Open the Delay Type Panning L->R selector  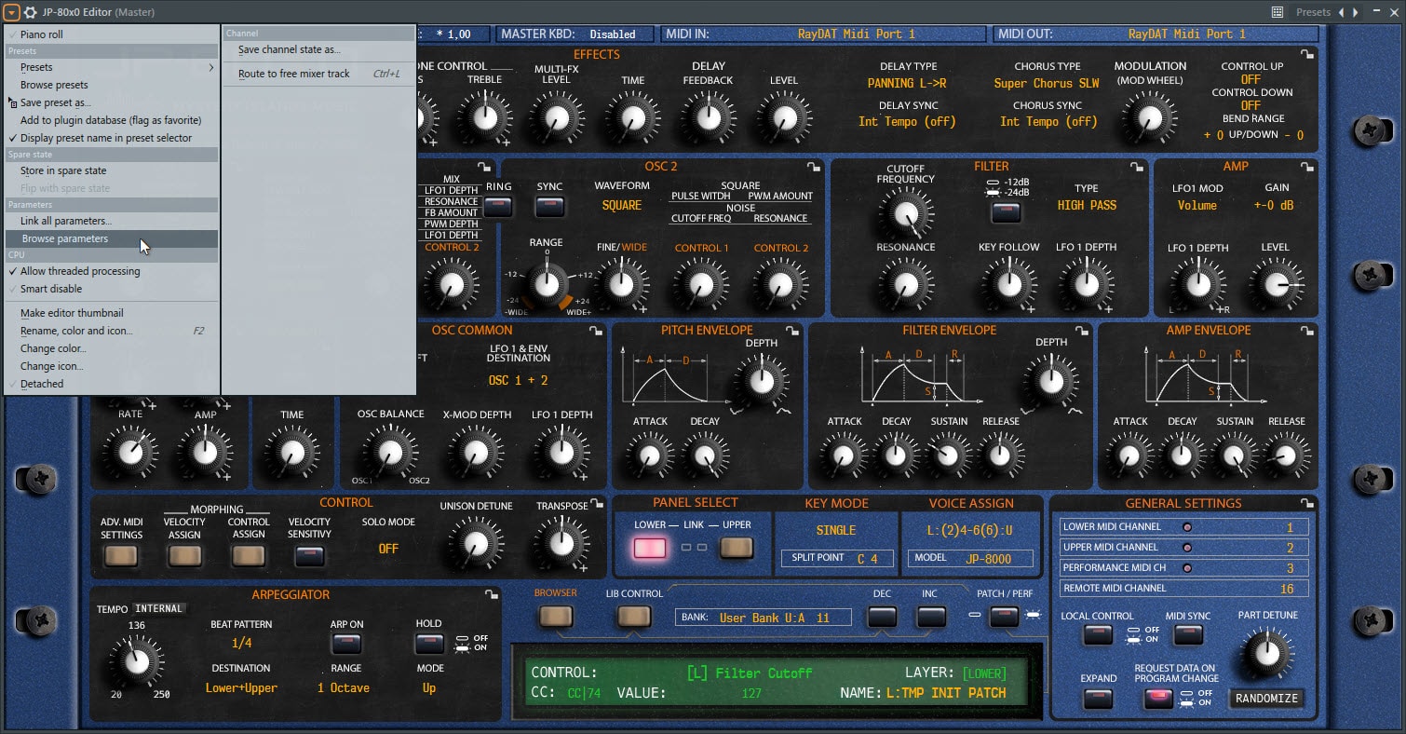coord(908,84)
